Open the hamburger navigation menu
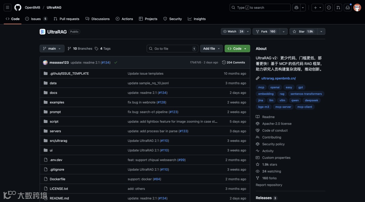The width and height of the screenshot is (365, 202). [x=7, y=7]
